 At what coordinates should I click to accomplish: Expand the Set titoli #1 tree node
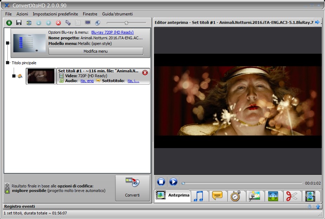coord(14,76)
